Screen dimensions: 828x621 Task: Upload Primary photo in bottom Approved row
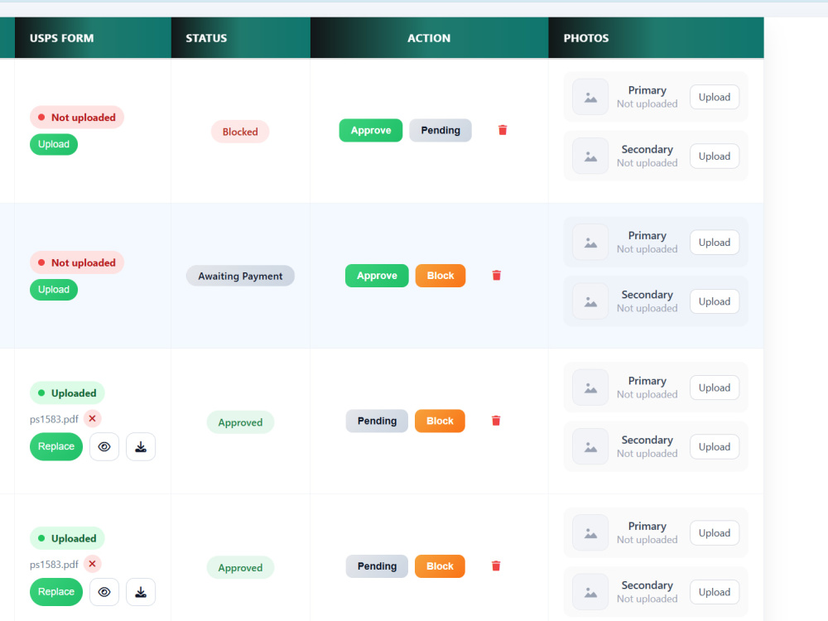715,532
